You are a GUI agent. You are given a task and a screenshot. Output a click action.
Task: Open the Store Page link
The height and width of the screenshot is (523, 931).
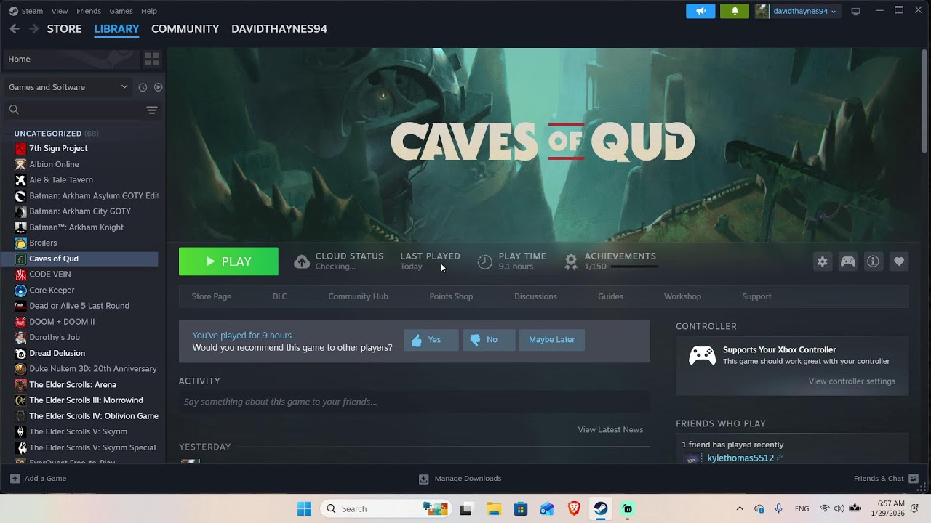tap(212, 296)
